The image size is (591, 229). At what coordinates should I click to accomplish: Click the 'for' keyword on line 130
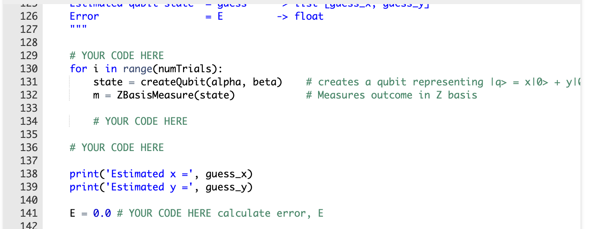tap(78, 69)
